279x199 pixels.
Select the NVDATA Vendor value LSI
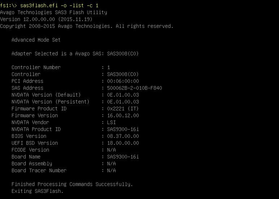click(x=111, y=122)
